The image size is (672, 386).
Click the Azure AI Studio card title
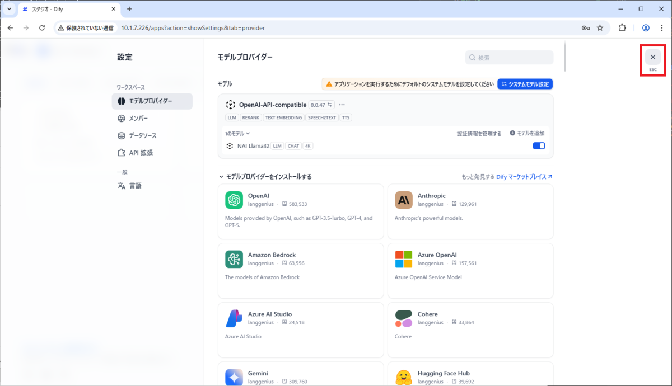pos(270,314)
